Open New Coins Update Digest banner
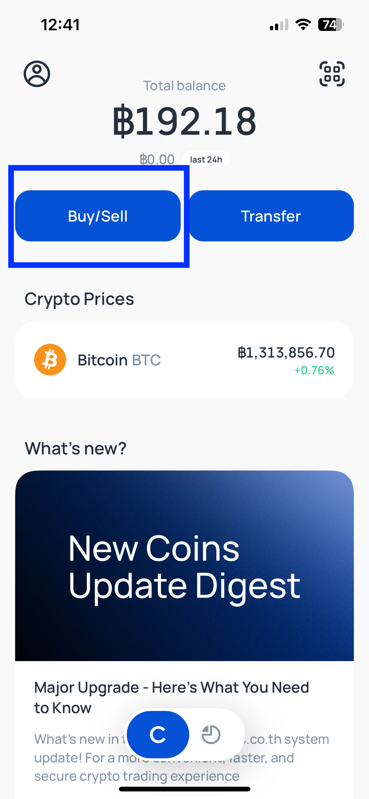This screenshot has width=369, height=799. 184,566
